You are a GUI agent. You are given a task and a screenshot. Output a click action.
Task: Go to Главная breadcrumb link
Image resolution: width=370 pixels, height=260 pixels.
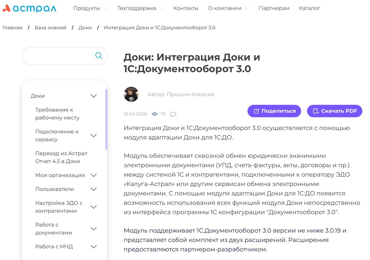pos(12,28)
